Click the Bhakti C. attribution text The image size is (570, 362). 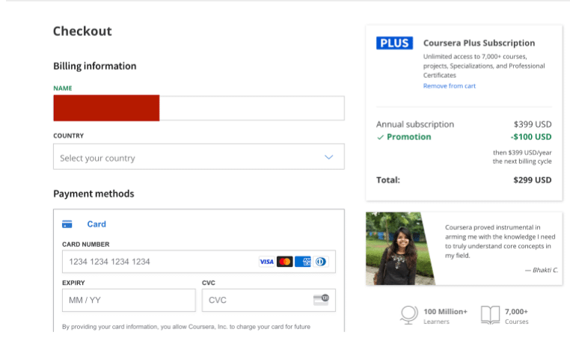542,270
